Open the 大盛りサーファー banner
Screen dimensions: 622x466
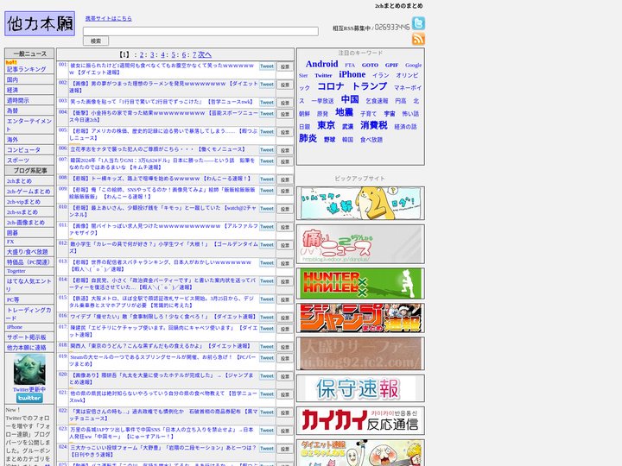[x=360, y=354]
